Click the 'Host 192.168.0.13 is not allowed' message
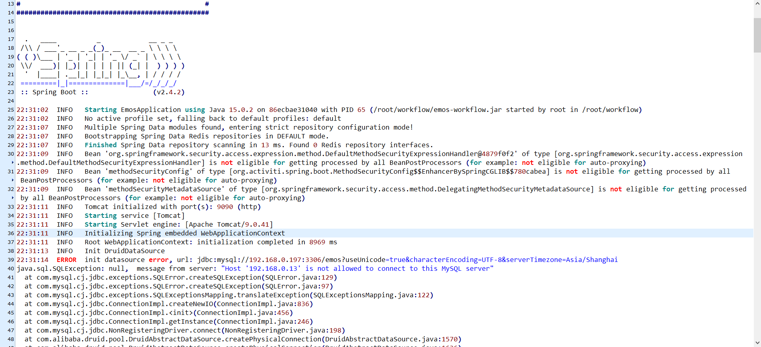Screen dimensions: 761x347 pyautogui.click(x=357, y=269)
